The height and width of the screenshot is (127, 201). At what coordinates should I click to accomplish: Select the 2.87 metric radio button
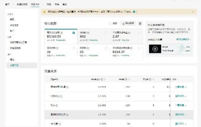point(139,33)
